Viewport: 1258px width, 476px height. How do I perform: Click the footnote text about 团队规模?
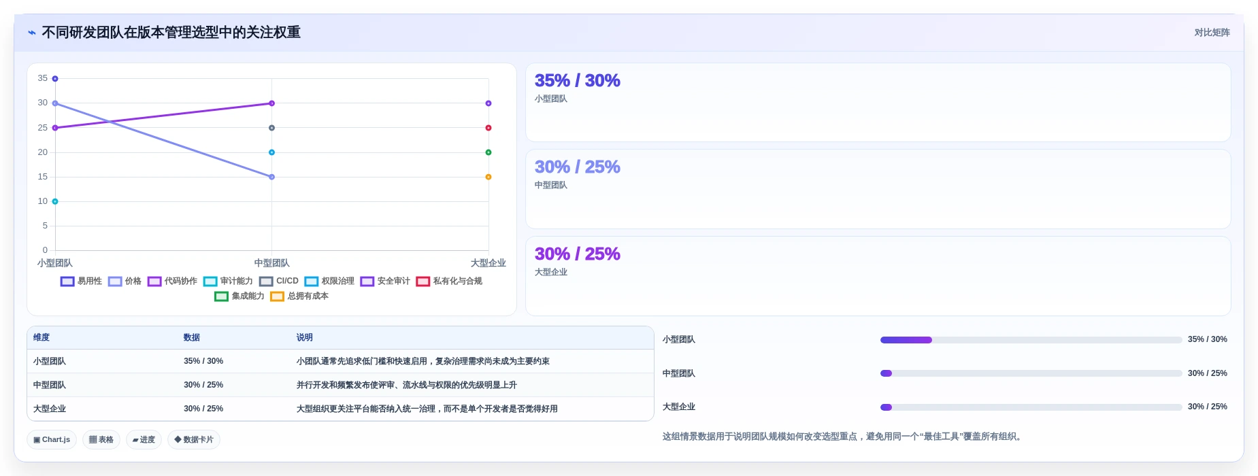pyautogui.click(x=844, y=437)
